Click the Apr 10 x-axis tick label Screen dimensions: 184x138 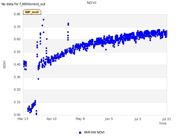pos(51,119)
